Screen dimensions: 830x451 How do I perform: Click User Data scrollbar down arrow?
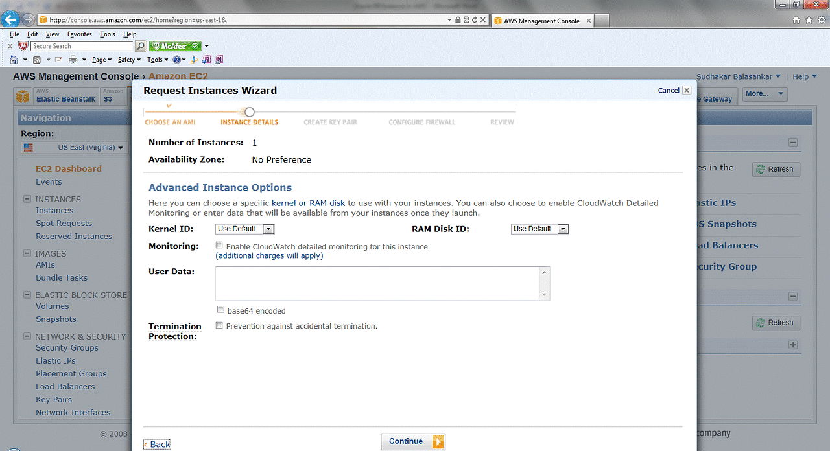click(545, 295)
